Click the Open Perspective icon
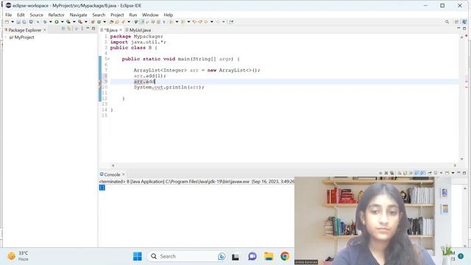This screenshot has height=265, width=471. point(456,21)
